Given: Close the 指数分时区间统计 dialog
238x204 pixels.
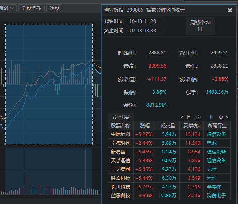Looking at the screenshot, I should click(x=230, y=10).
